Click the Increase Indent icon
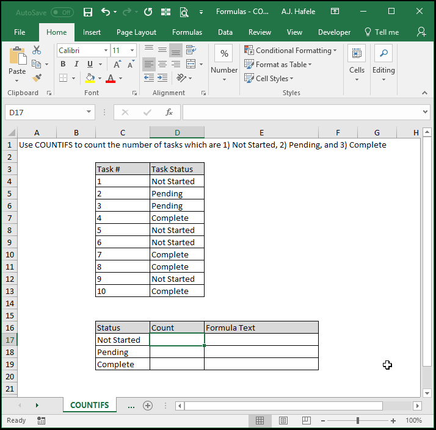This screenshot has width=436, height=430. pos(162,78)
